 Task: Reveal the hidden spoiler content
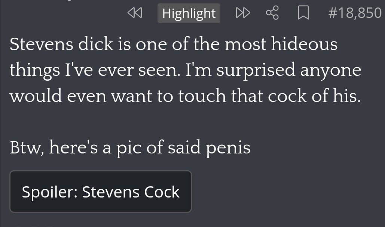(x=100, y=192)
